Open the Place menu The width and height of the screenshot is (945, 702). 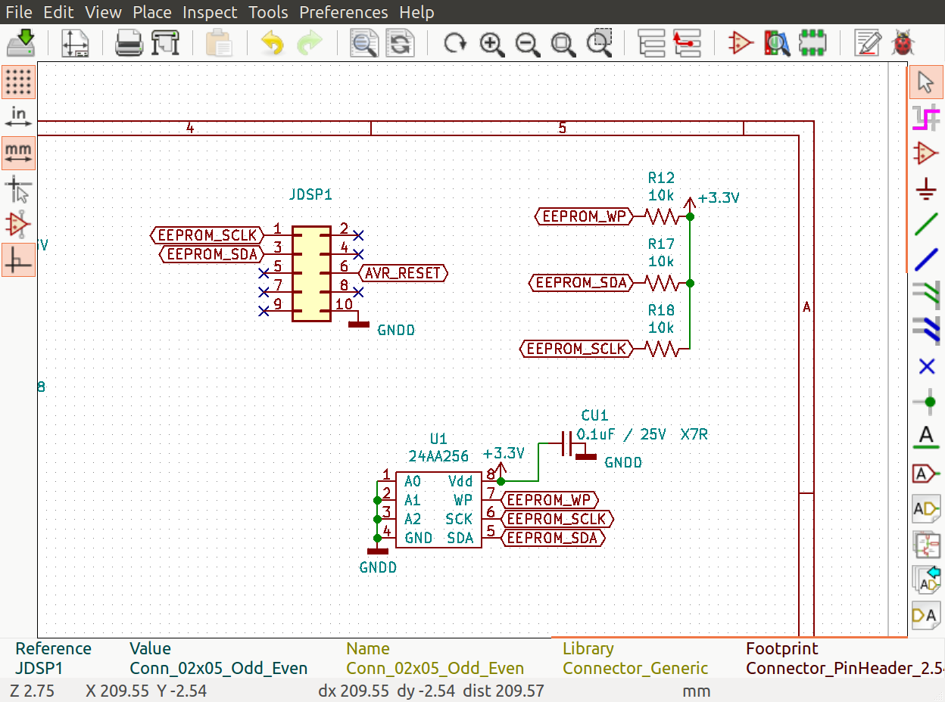point(151,12)
